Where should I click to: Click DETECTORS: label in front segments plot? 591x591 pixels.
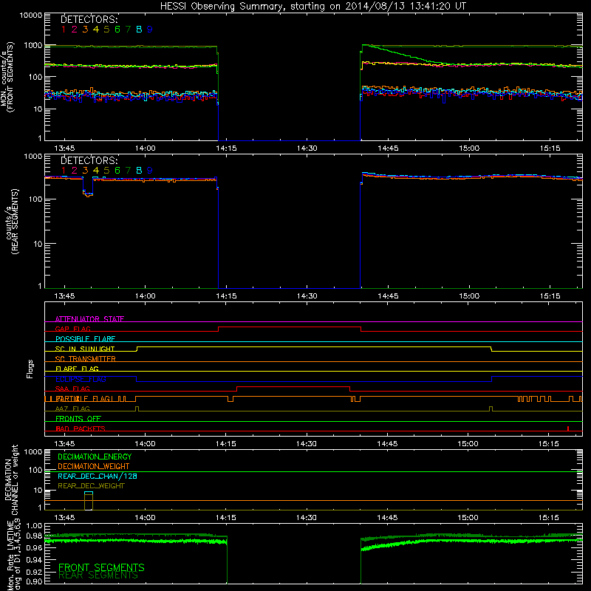point(89,19)
